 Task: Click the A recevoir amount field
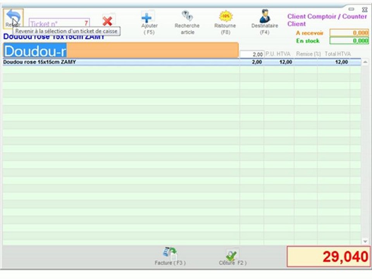click(x=349, y=33)
